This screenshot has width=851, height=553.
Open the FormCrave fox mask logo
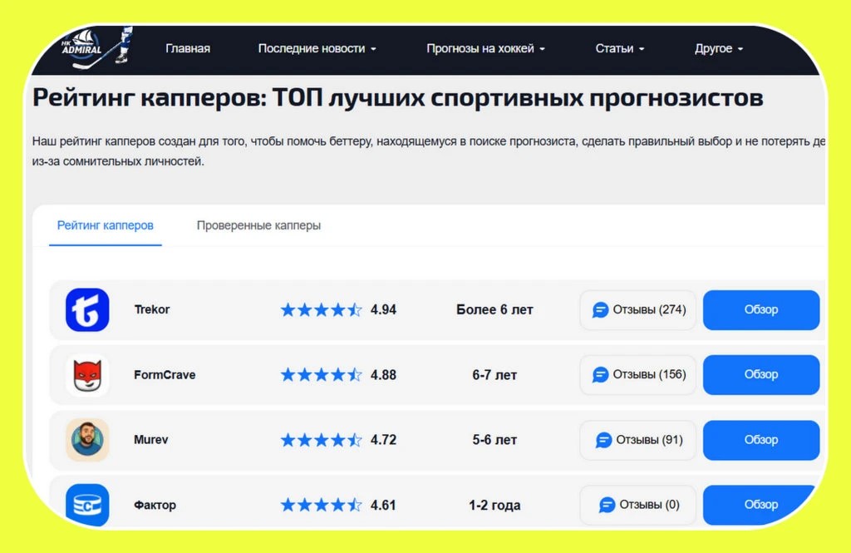pyautogui.click(x=87, y=375)
